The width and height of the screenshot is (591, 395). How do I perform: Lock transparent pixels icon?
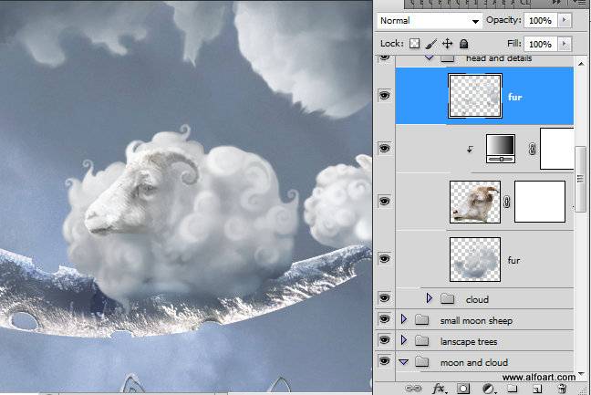[x=414, y=44]
